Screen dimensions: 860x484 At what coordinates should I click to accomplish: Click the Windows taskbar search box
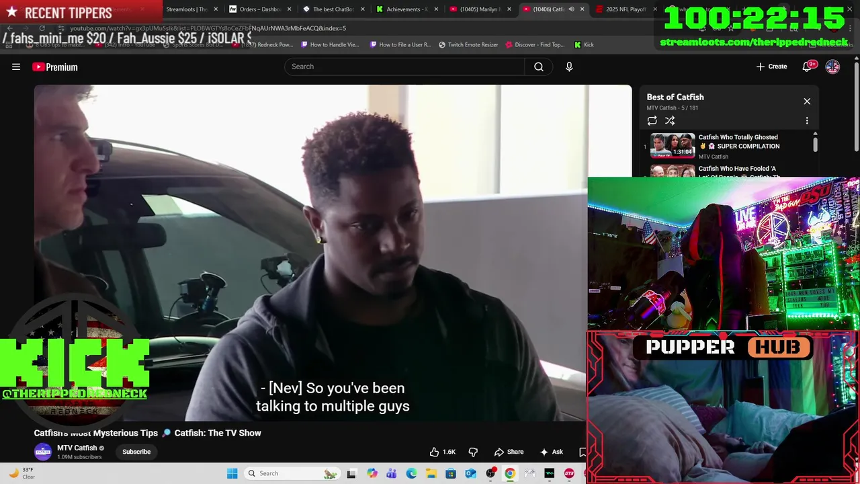click(292, 473)
